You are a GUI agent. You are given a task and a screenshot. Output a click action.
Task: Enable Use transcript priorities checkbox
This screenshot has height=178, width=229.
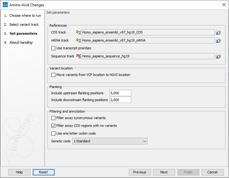pyautogui.click(x=53, y=48)
